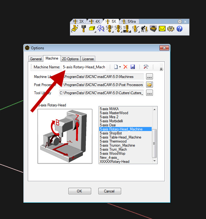Screen dimensions: 206x219
Task: Switch to the General tab
Action: pyautogui.click(x=36, y=59)
